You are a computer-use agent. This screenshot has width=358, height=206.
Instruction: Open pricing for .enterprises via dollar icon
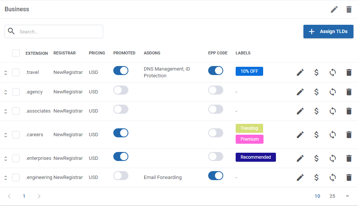point(317,158)
